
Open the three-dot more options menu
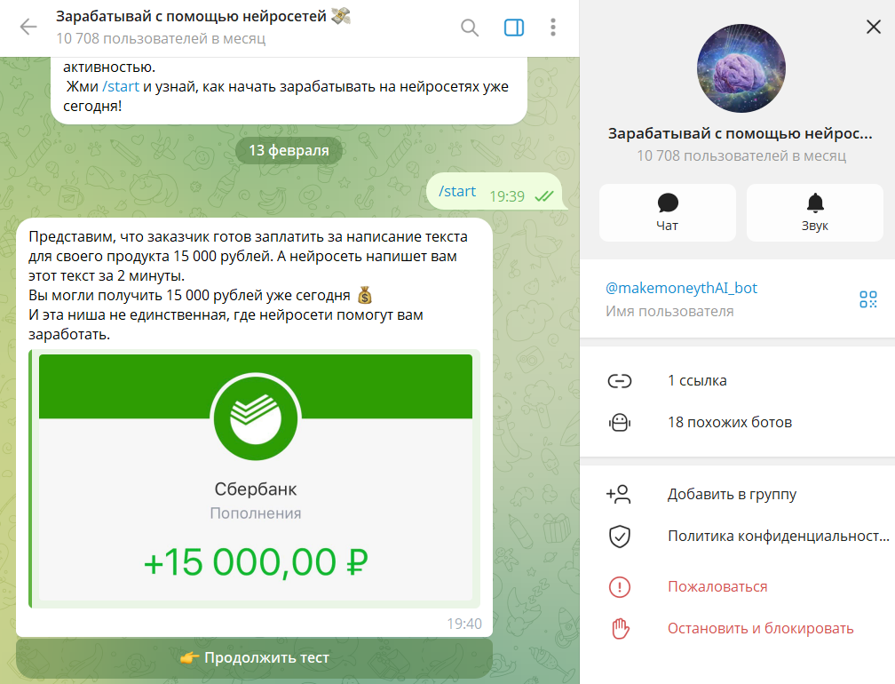click(552, 27)
